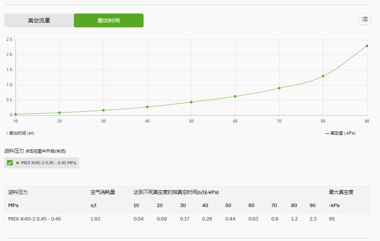Click the data point at 50 kPa
This screenshot has height=241, width=380.
point(191,101)
